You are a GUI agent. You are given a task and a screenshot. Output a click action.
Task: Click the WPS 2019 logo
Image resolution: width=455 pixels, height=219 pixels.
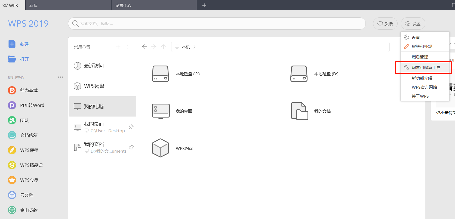(x=28, y=24)
